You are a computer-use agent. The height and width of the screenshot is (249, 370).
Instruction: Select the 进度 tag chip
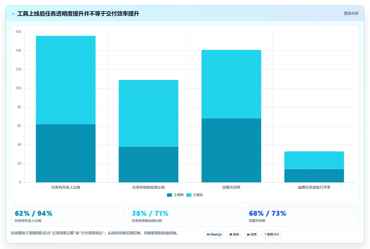click(x=251, y=234)
